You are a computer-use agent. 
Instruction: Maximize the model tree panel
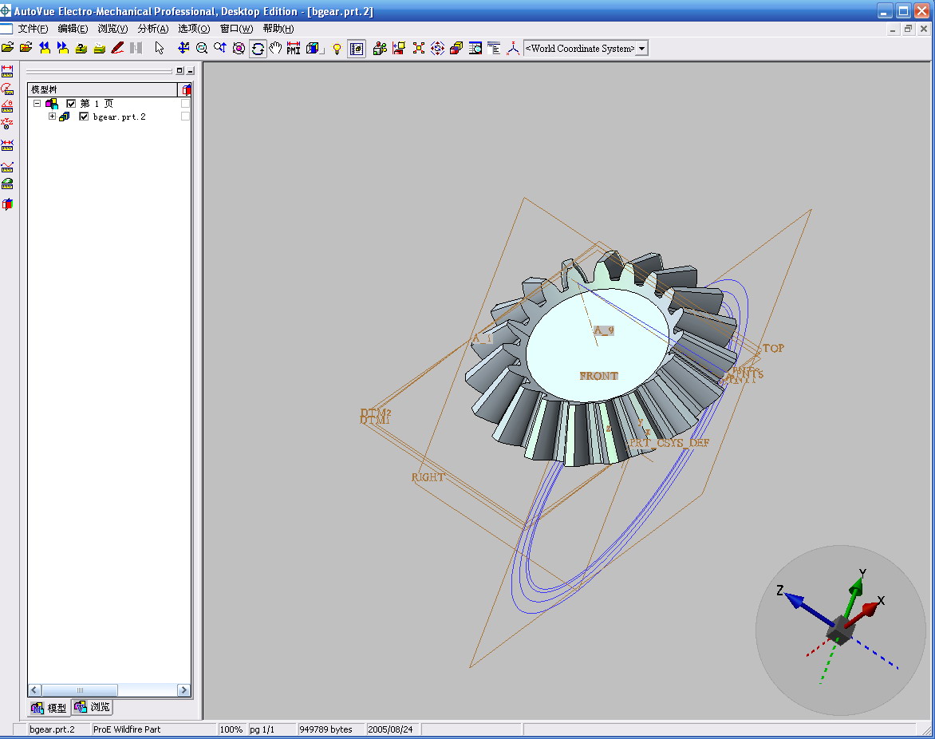point(180,70)
